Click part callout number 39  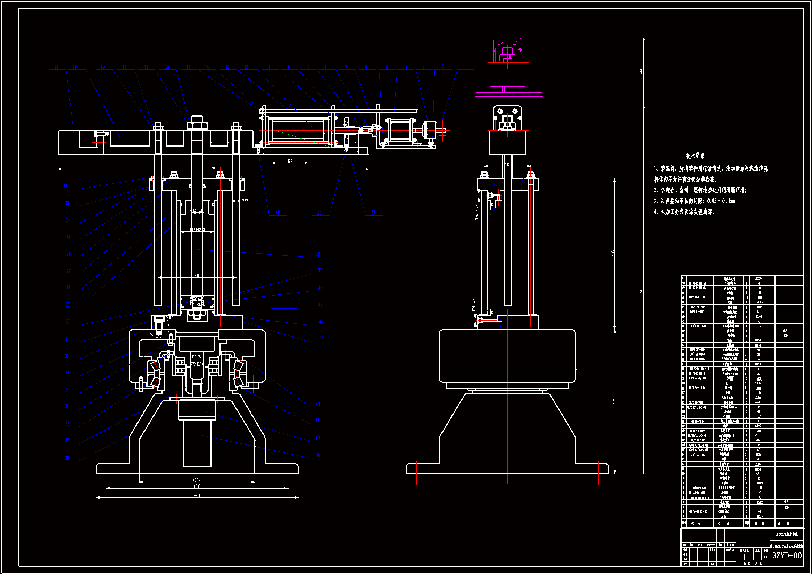(318, 456)
